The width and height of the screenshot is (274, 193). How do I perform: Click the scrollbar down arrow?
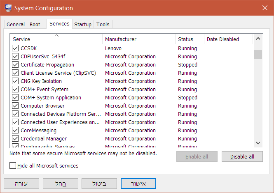(x=258, y=143)
